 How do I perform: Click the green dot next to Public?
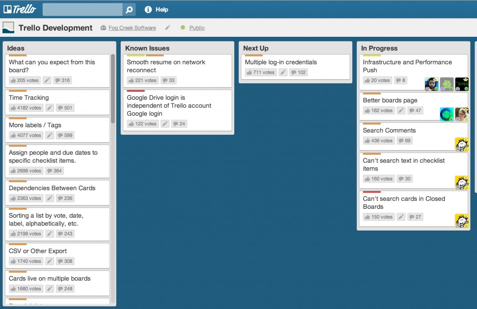183,27
